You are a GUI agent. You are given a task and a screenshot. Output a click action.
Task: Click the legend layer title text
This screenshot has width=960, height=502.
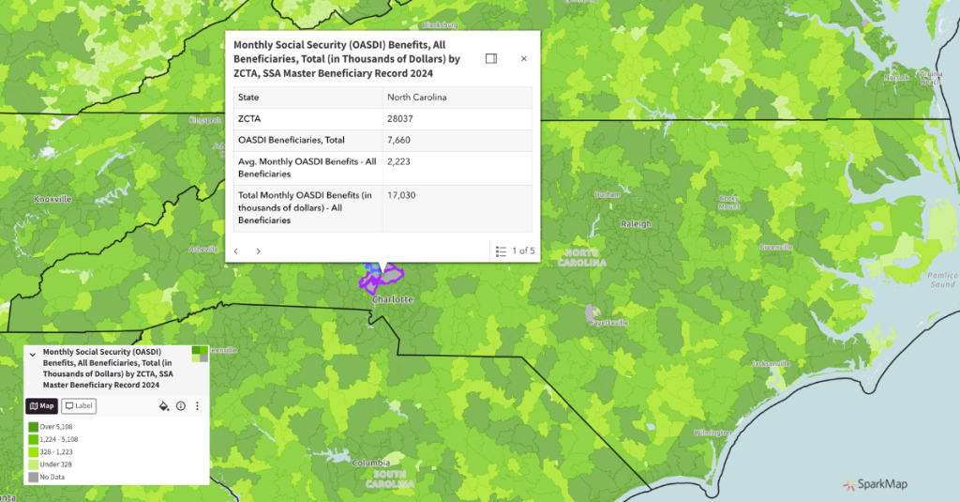(108, 369)
